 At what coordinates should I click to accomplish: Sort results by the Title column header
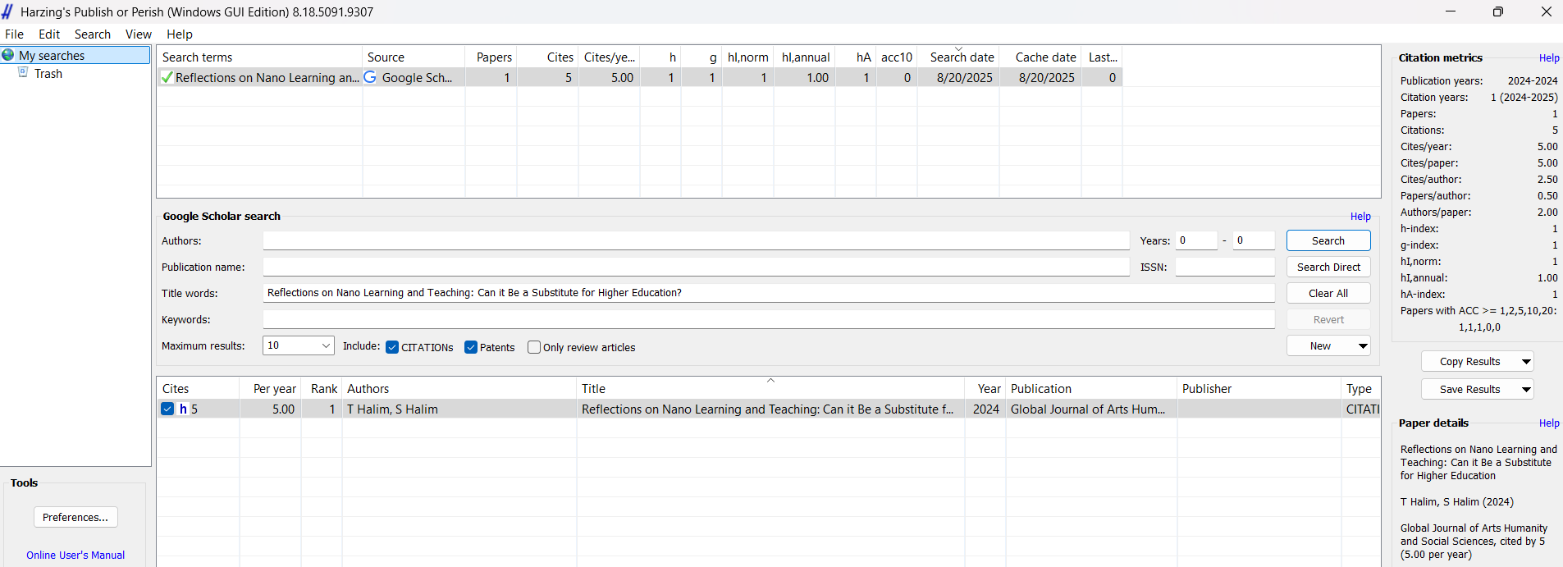[x=770, y=389]
